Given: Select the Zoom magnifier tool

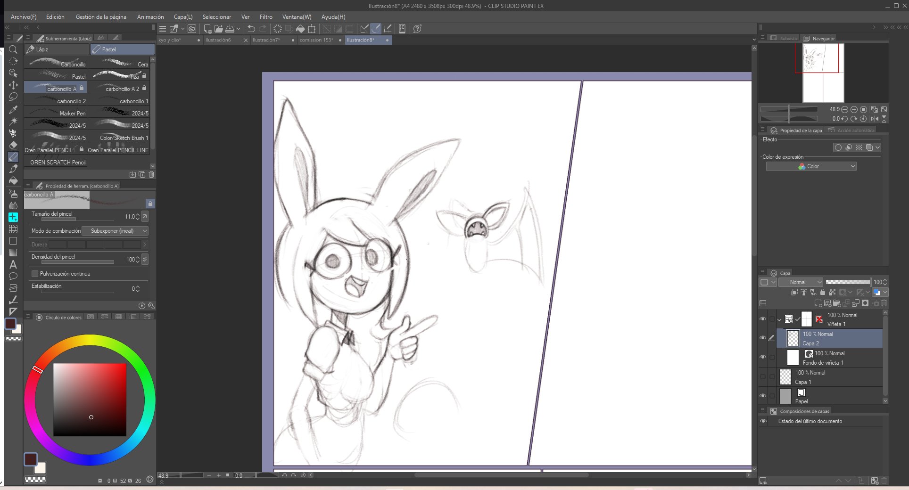Looking at the screenshot, I should 13,49.
